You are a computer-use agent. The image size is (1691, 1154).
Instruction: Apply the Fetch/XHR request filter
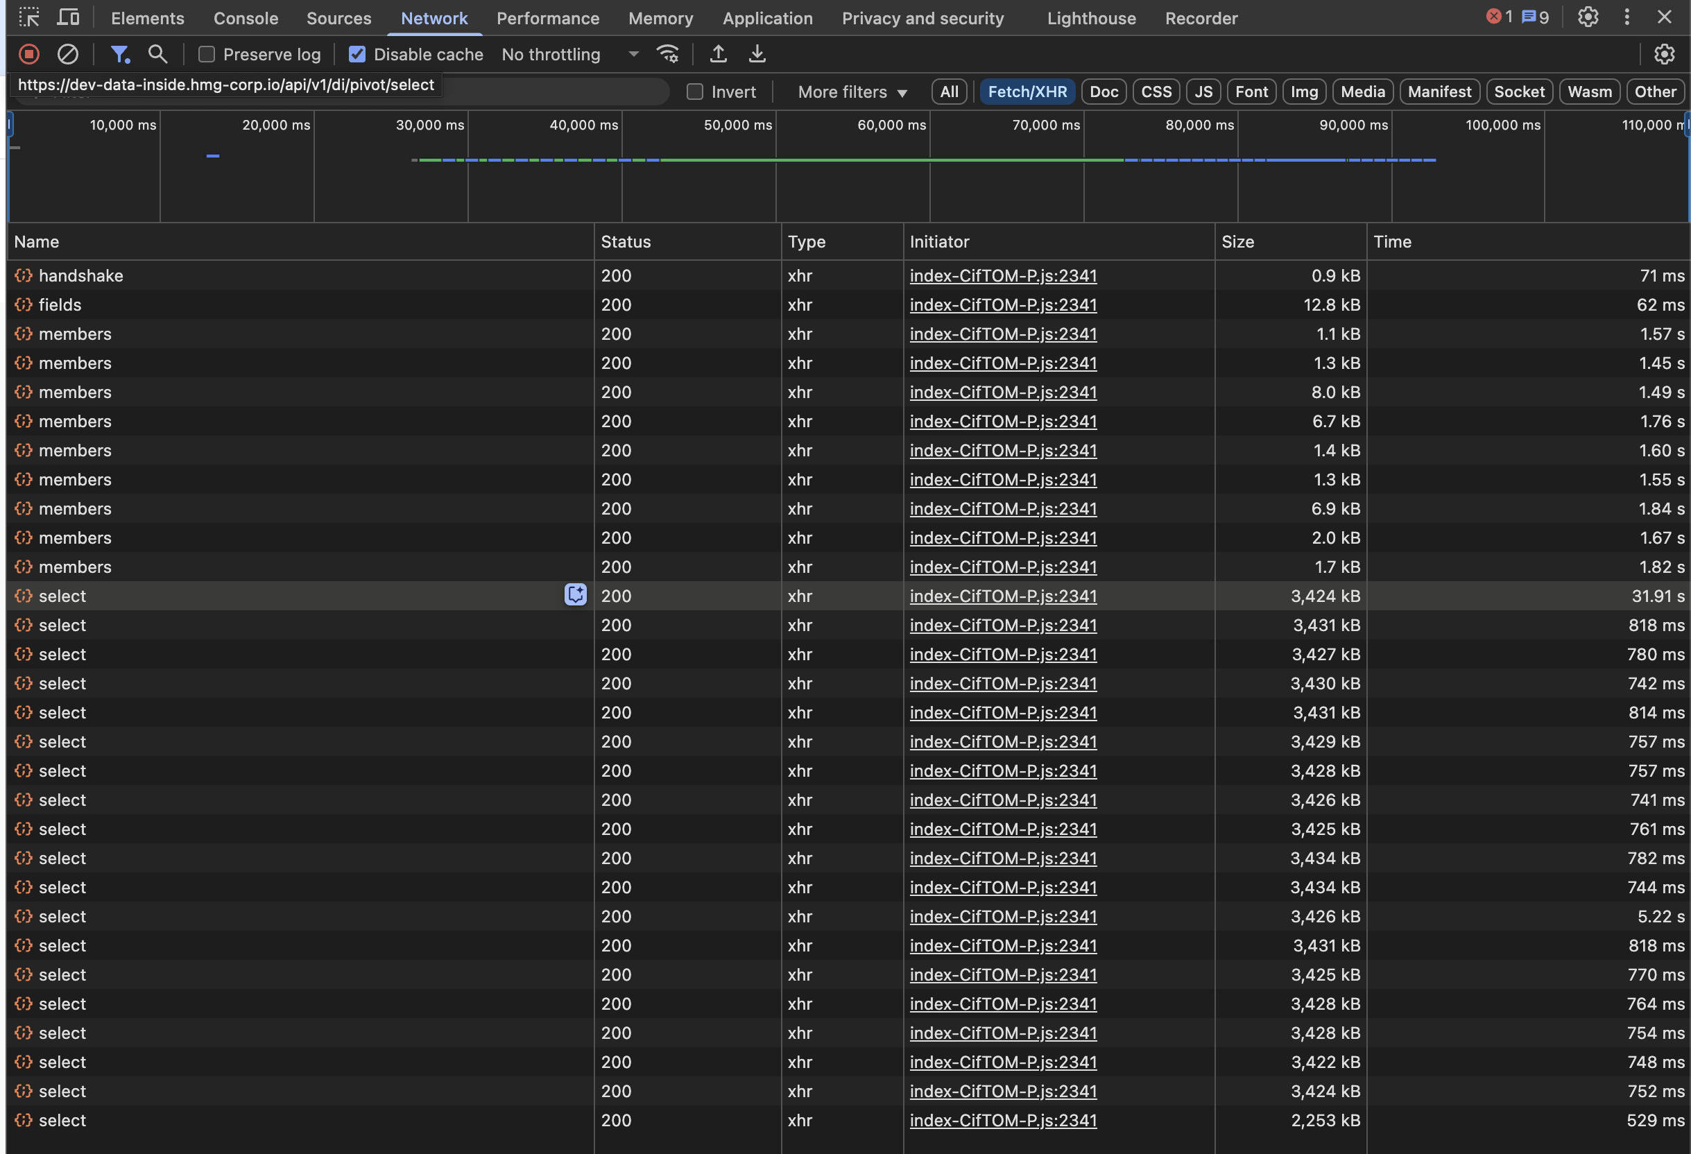(x=1027, y=92)
